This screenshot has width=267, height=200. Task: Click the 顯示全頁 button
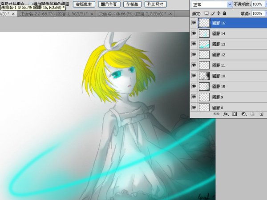click(109, 4)
